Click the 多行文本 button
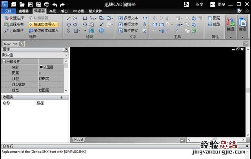251x159 pixels. point(128,18)
